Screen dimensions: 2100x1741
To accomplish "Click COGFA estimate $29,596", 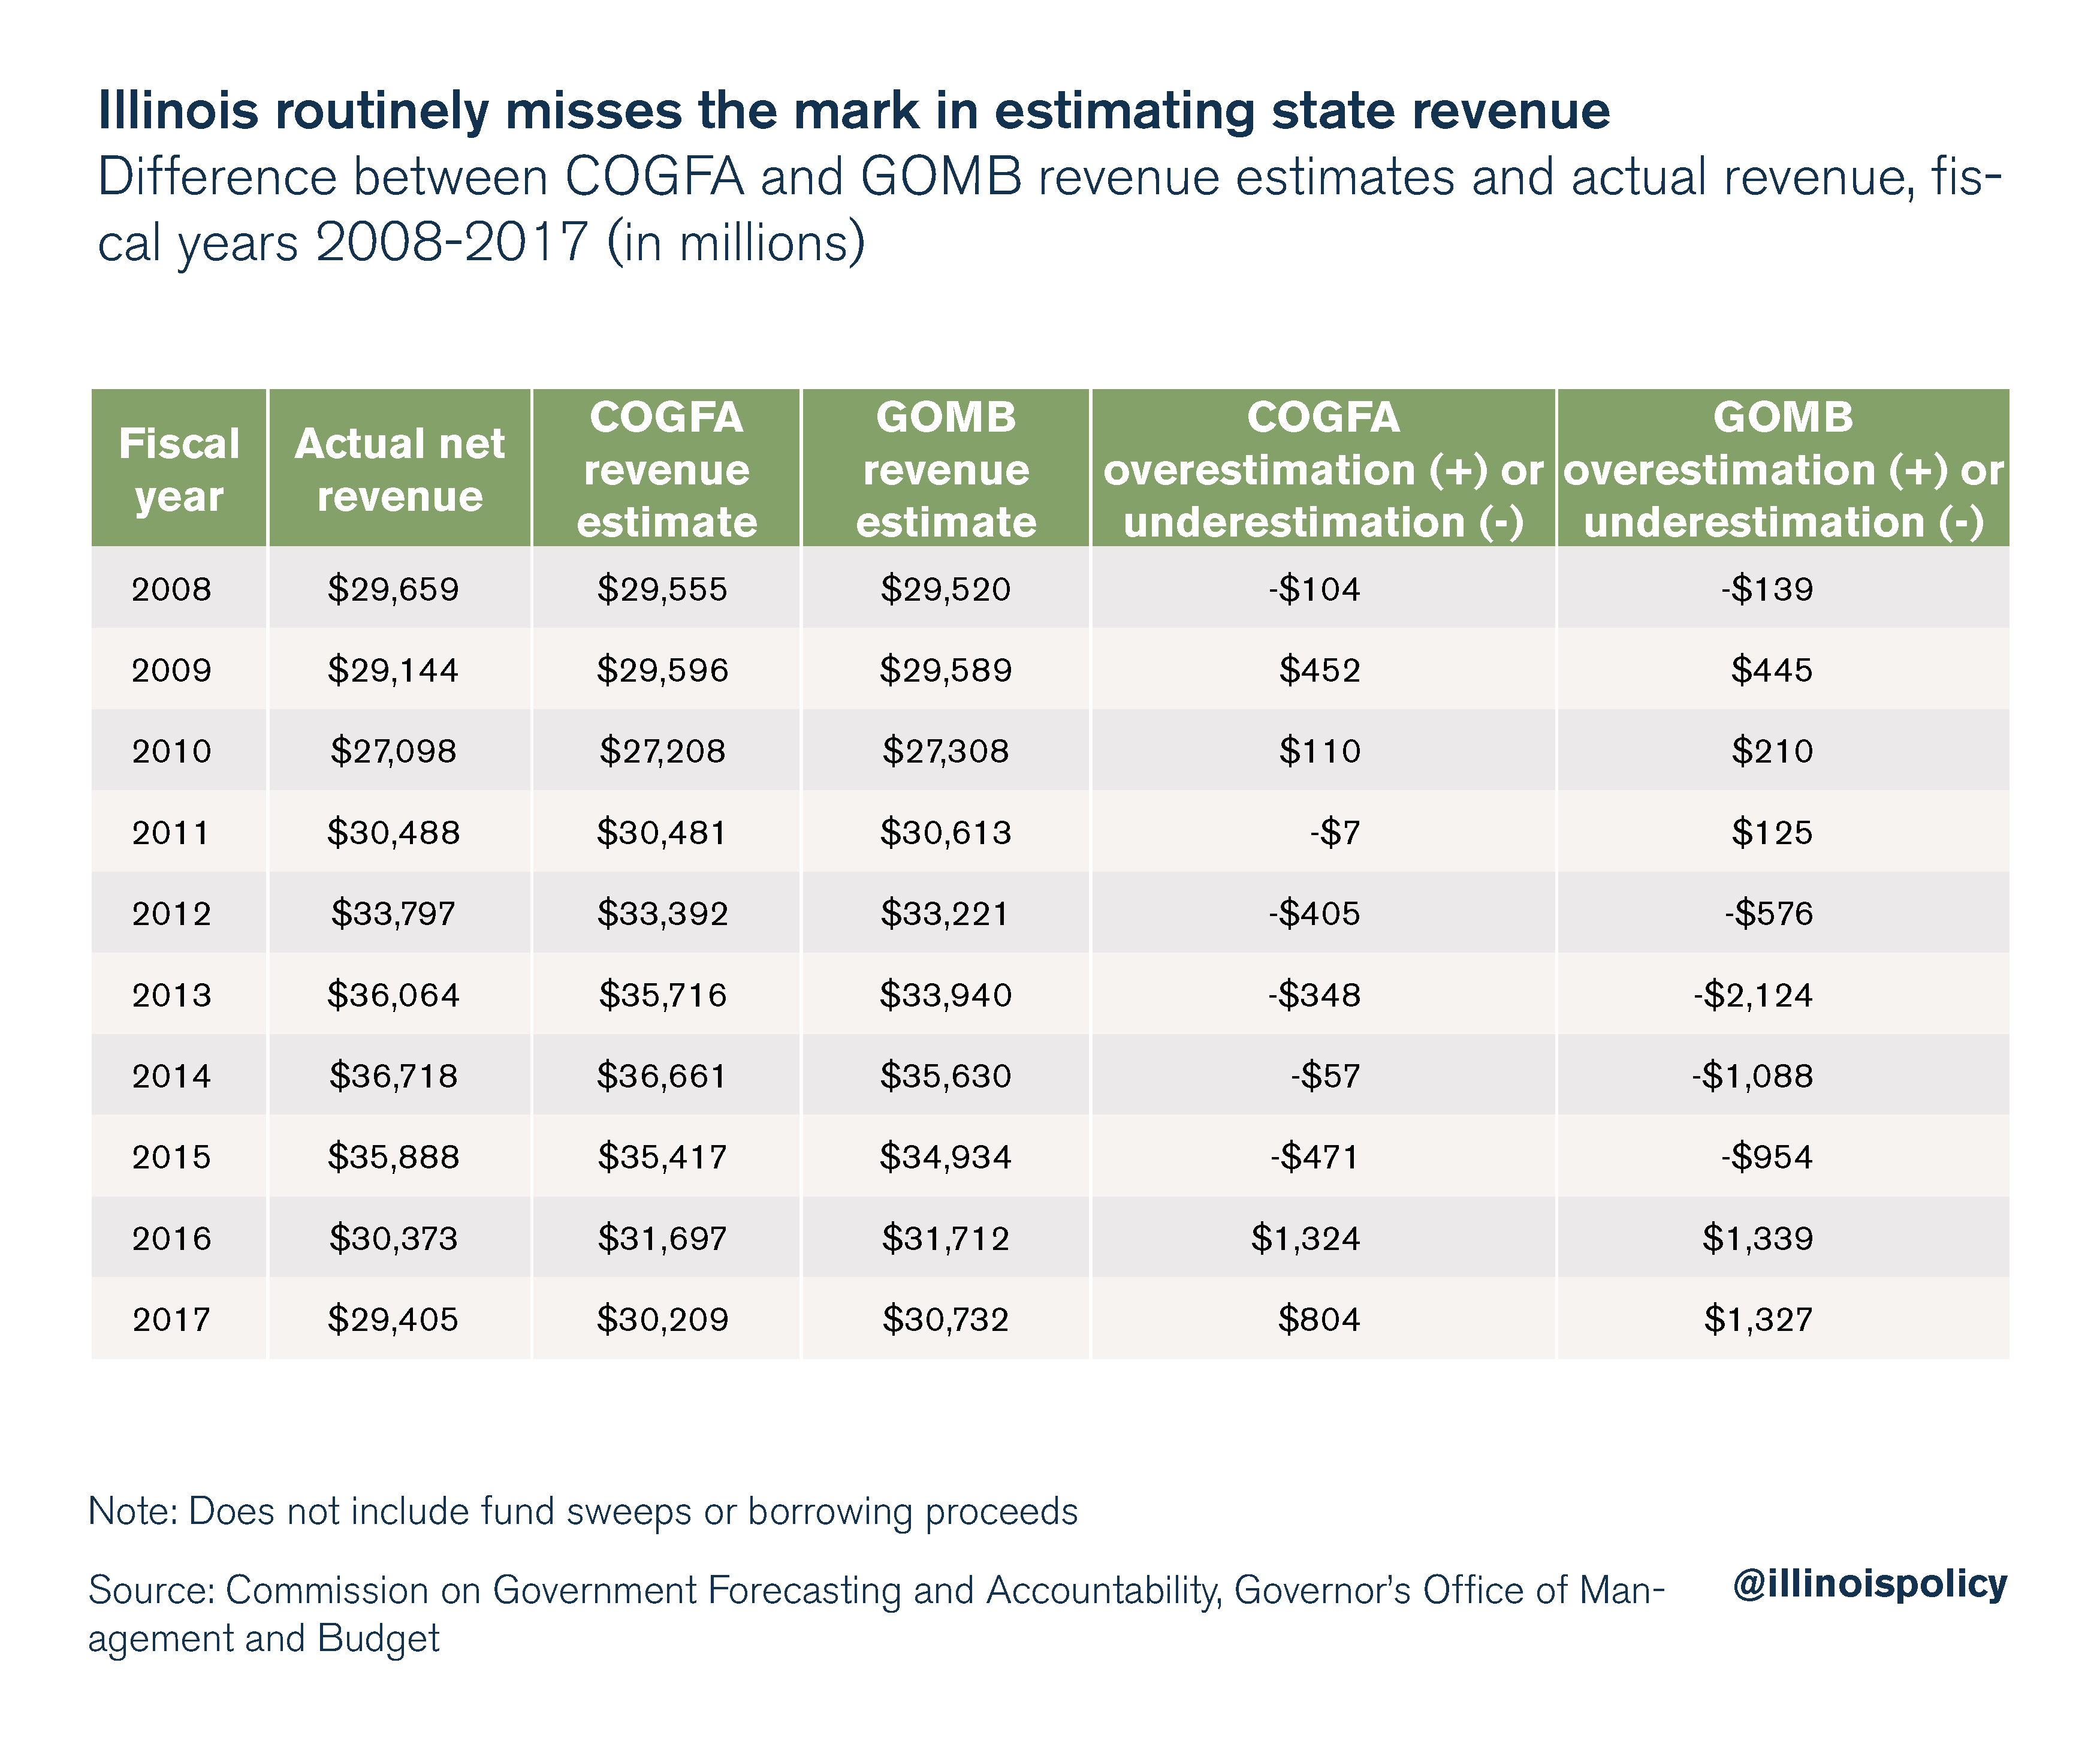I will (662, 670).
